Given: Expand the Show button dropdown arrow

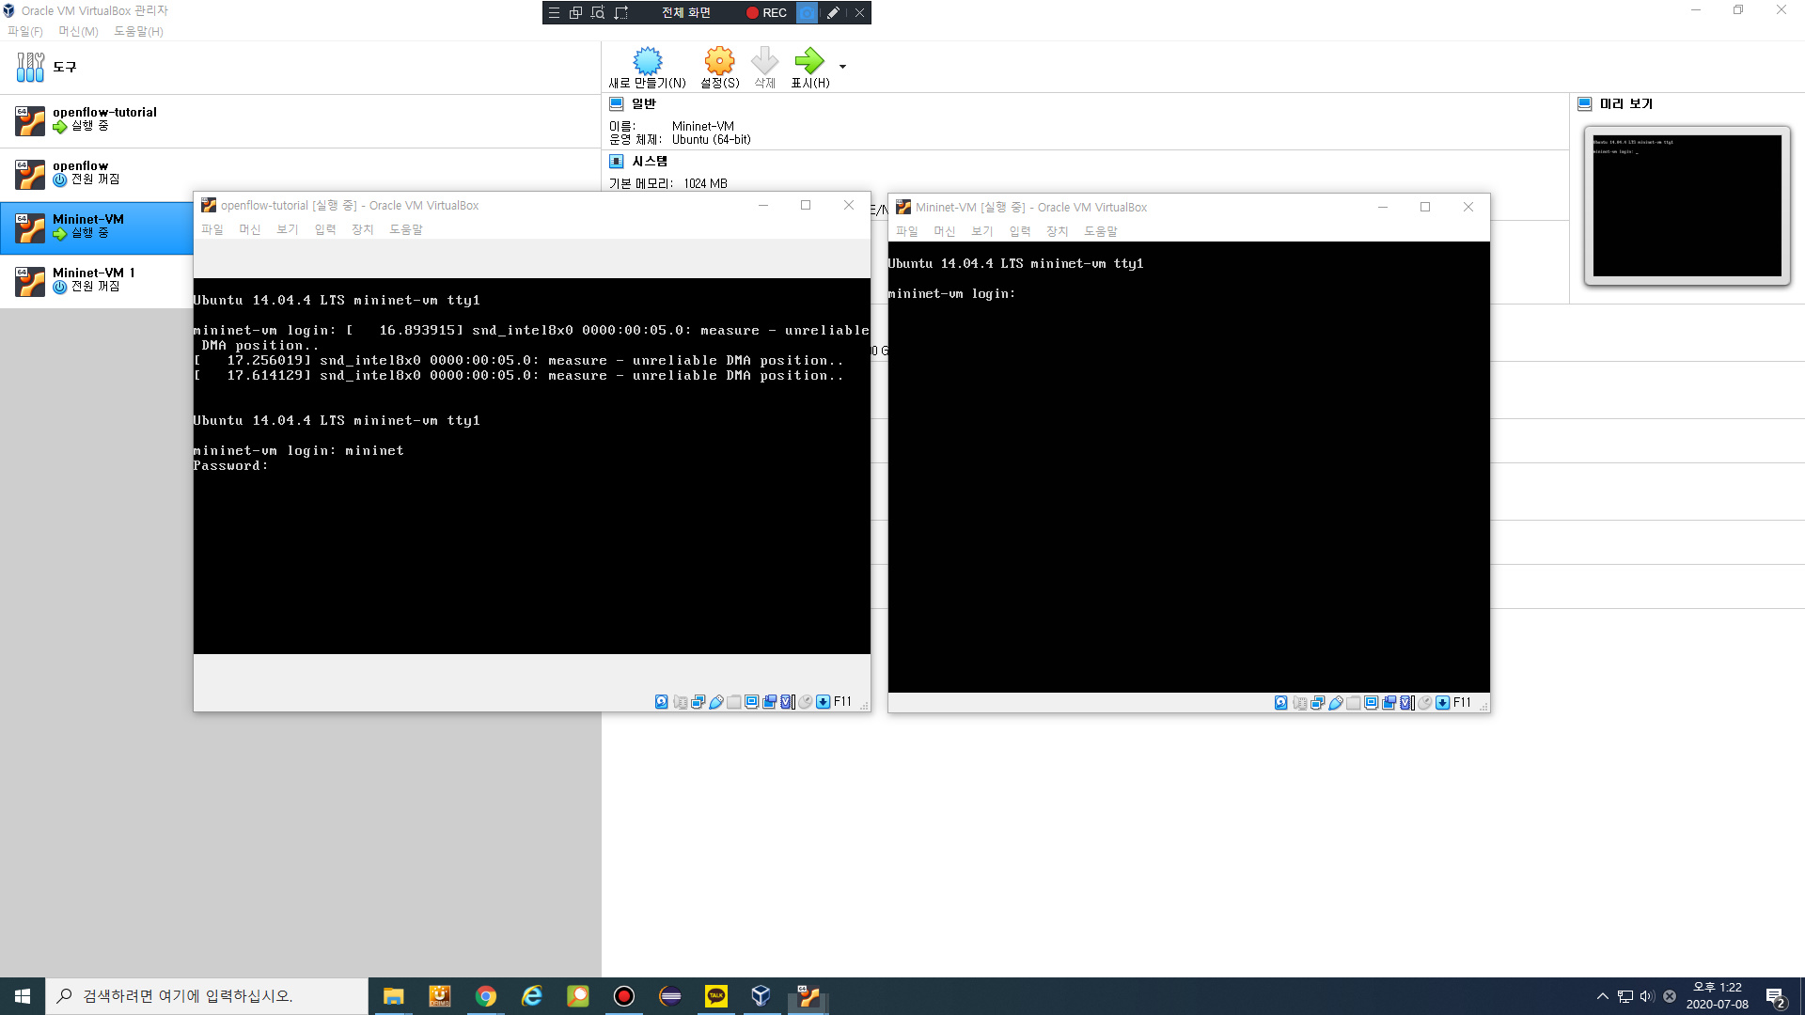Looking at the screenshot, I should [842, 67].
